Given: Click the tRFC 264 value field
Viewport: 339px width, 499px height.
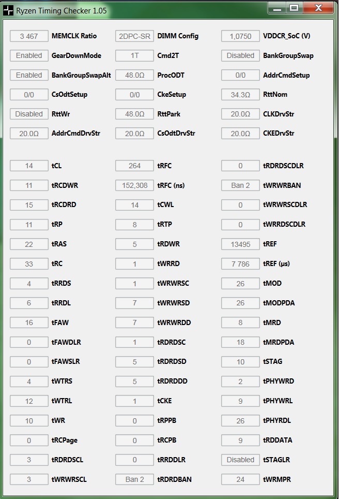Looking at the screenshot, I should (x=135, y=166).
